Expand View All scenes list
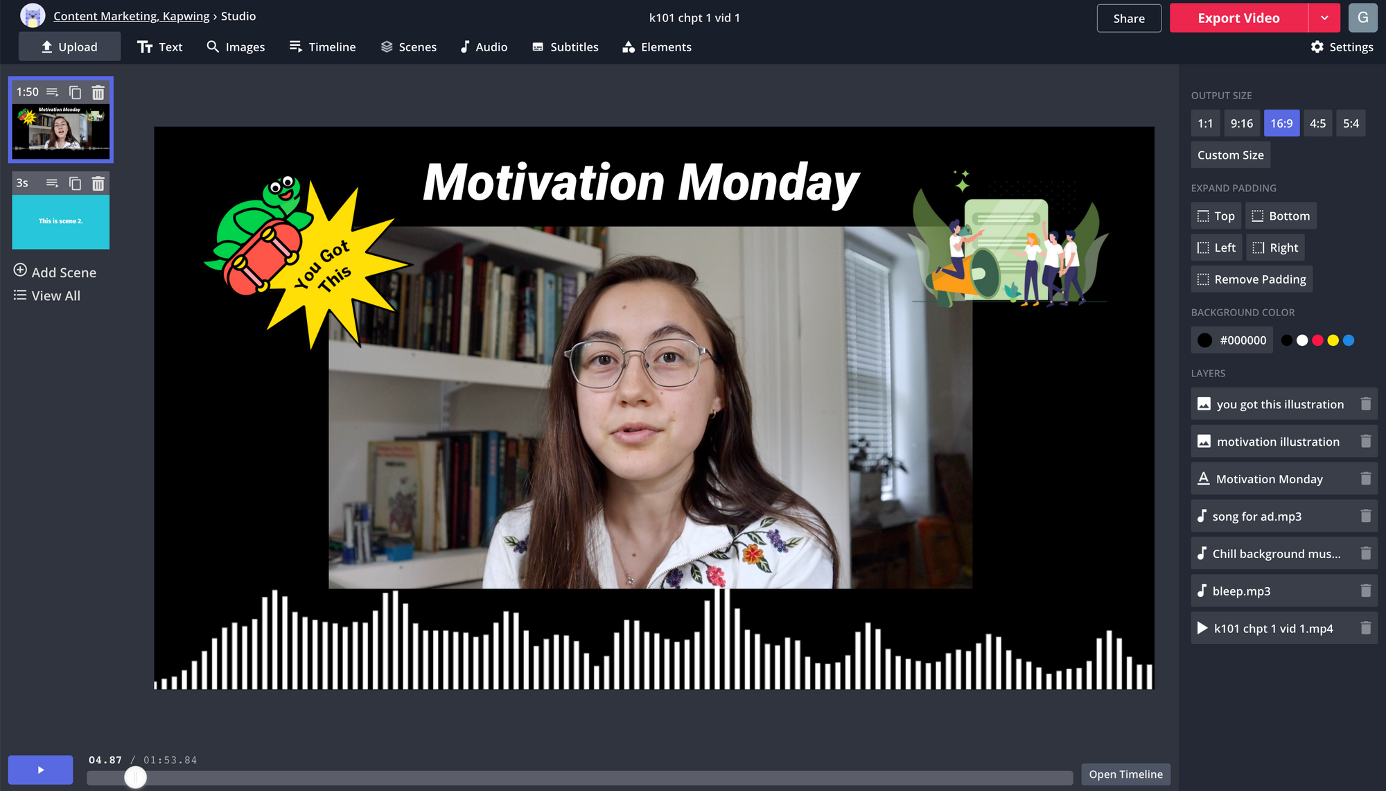Viewport: 1386px width, 791px height. coord(47,296)
